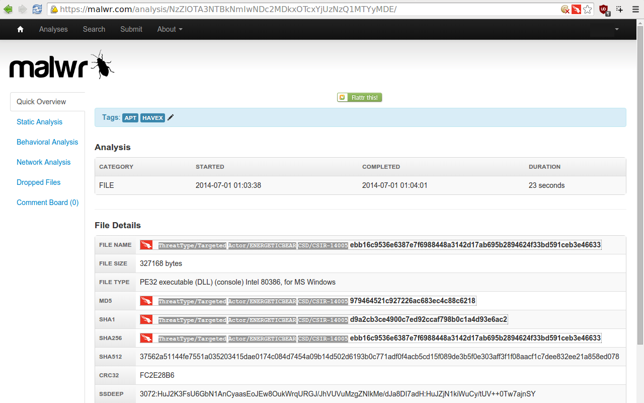Select the SHA256 hash value in SHA256 row
This screenshot has height=403, width=644.
475,338
